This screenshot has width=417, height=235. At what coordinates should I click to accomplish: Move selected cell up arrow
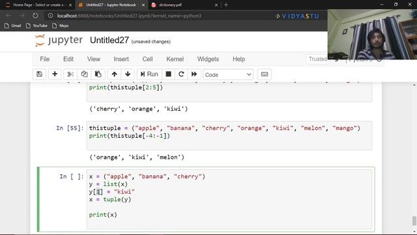tap(115, 74)
